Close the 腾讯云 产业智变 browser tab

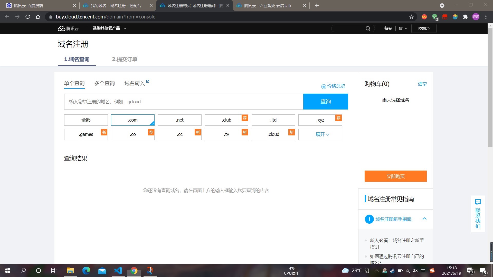pos(305,6)
